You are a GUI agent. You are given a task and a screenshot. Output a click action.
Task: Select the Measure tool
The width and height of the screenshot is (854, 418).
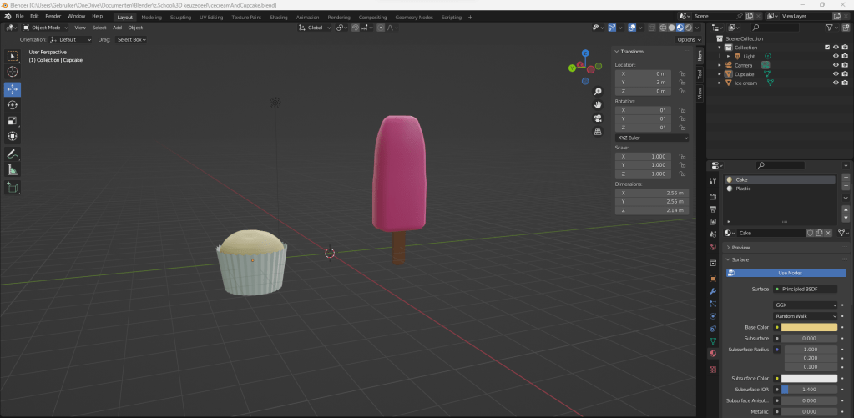13,170
